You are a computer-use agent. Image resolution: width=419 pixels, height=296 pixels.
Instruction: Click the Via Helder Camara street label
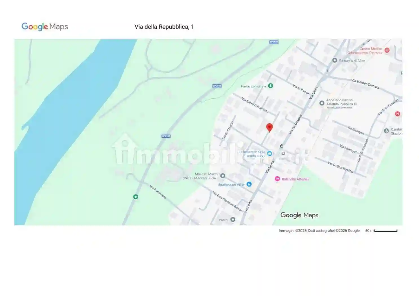point(365,84)
